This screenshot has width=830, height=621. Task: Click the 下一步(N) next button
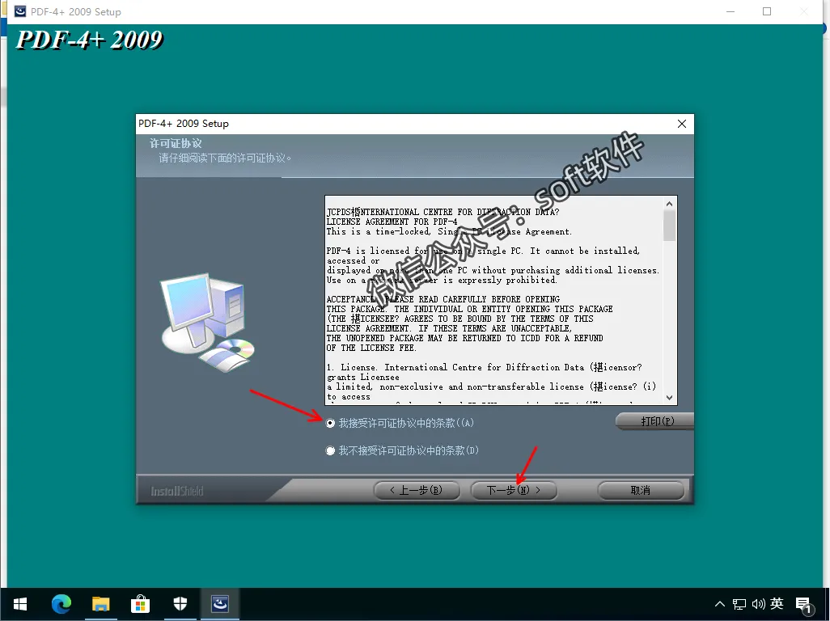pyautogui.click(x=514, y=490)
